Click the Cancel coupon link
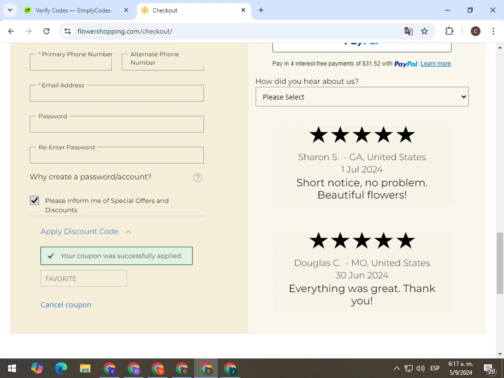504x378 pixels. pos(66,305)
